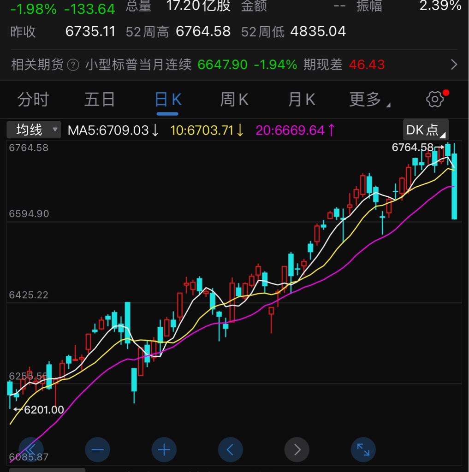Open the 均线 indicator dropdown
The width and height of the screenshot is (469, 472).
[34, 130]
